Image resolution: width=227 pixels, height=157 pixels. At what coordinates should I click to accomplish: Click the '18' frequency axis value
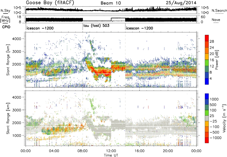[x=19, y=17]
